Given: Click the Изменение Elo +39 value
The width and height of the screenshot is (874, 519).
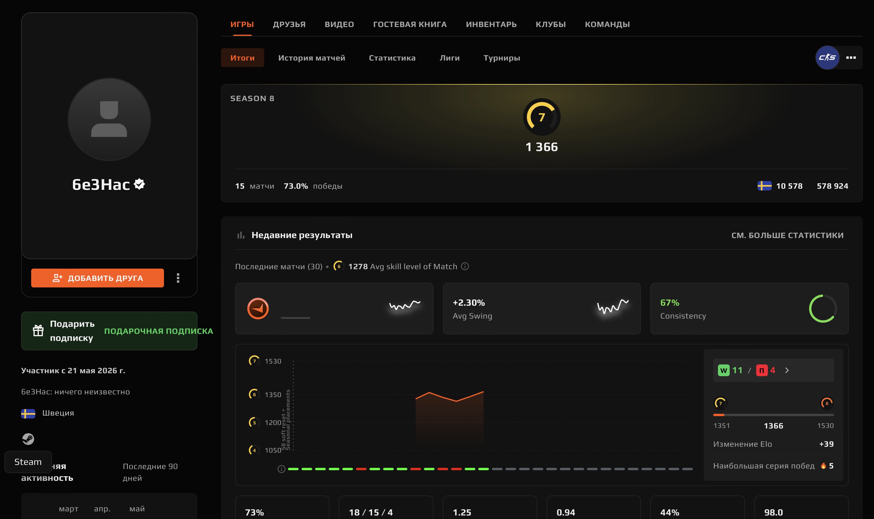Looking at the screenshot, I should [826, 444].
